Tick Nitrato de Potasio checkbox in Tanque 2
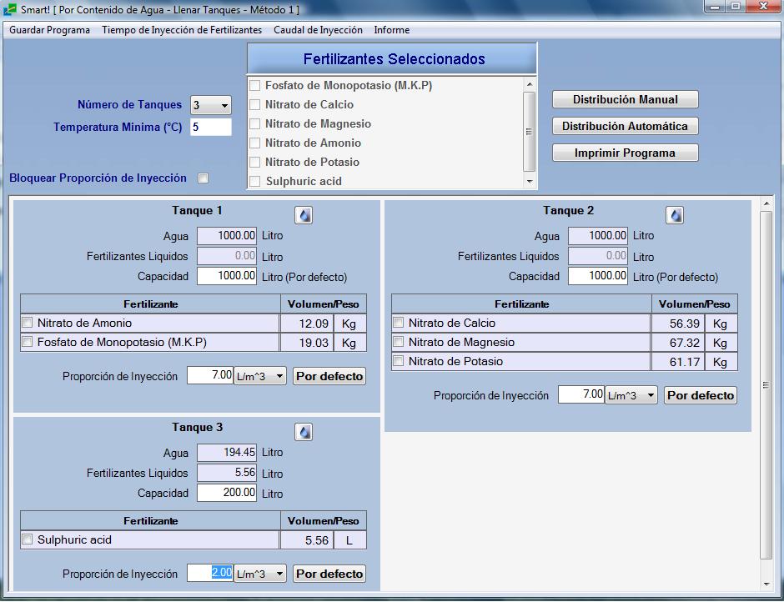The height and width of the screenshot is (602, 784). (x=399, y=361)
